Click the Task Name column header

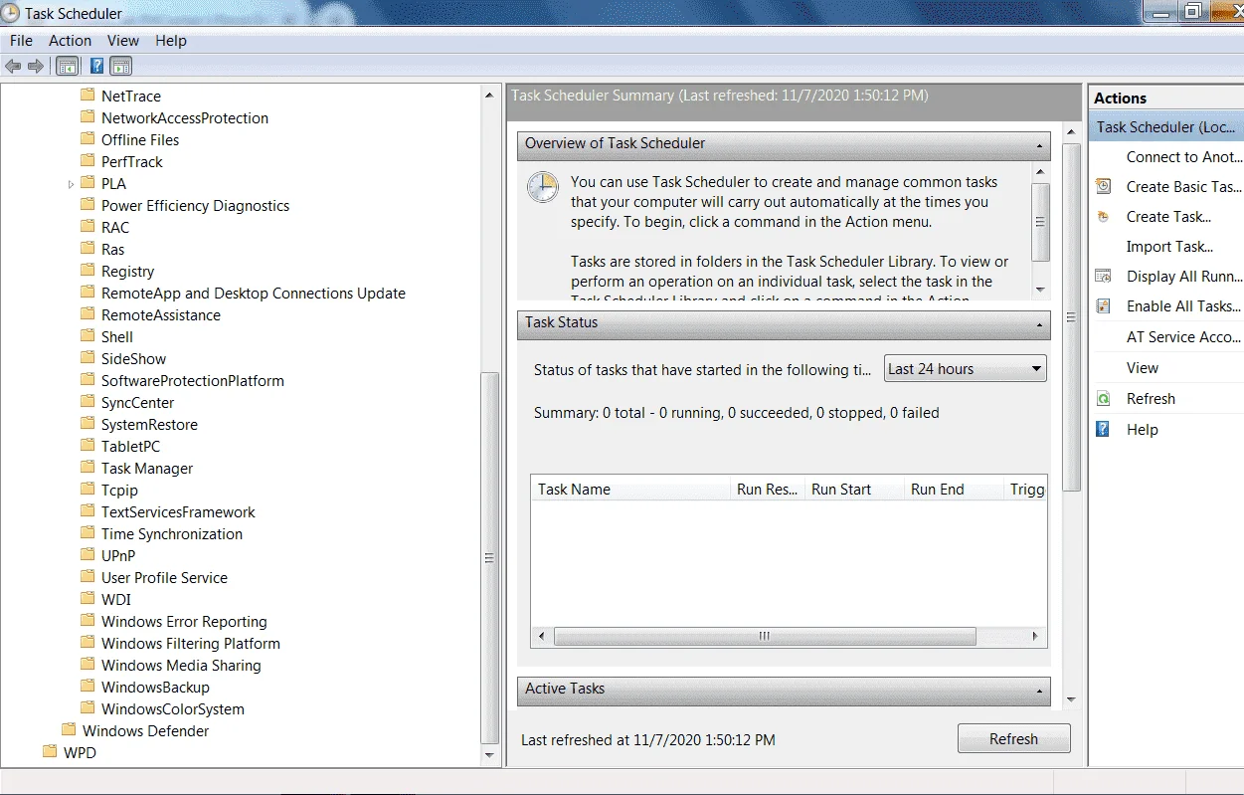(x=630, y=489)
